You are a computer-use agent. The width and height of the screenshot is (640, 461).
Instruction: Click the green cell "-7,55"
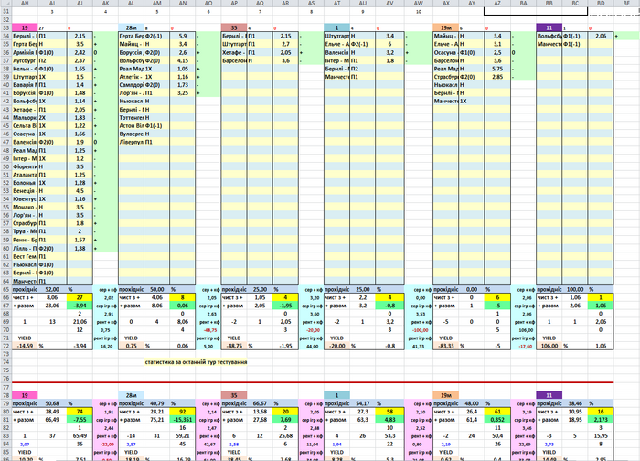pyautogui.click(x=80, y=420)
